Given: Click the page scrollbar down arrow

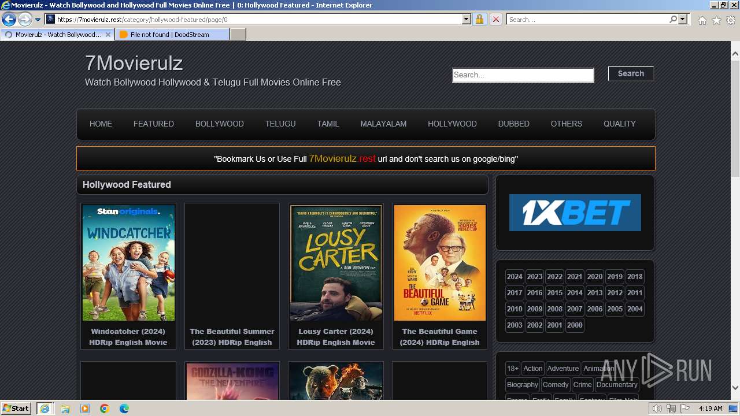Looking at the screenshot, I should [735, 388].
